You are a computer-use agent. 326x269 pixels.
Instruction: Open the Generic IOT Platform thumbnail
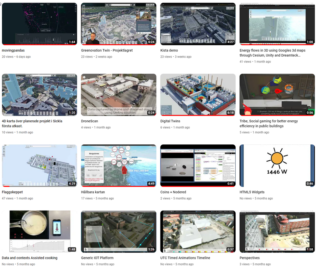coord(119,231)
